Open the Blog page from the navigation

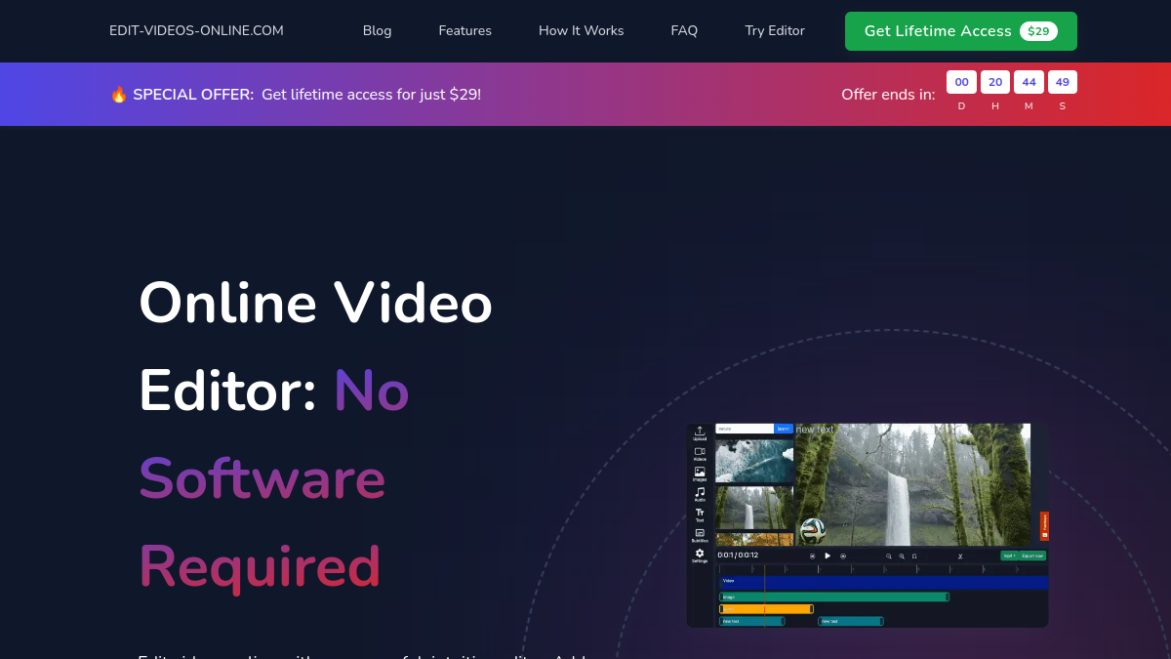tap(377, 31)
